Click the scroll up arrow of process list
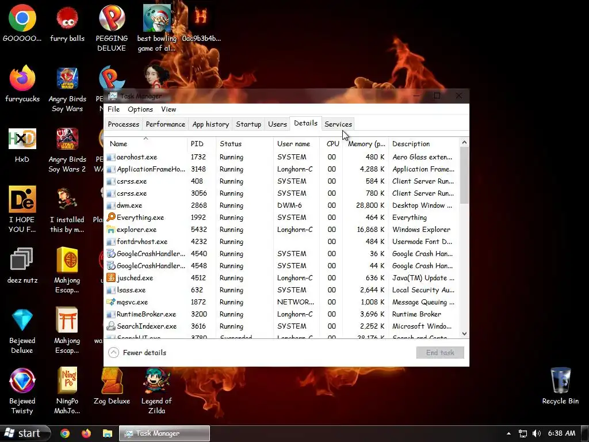The image size is (589, 442). 464,143
